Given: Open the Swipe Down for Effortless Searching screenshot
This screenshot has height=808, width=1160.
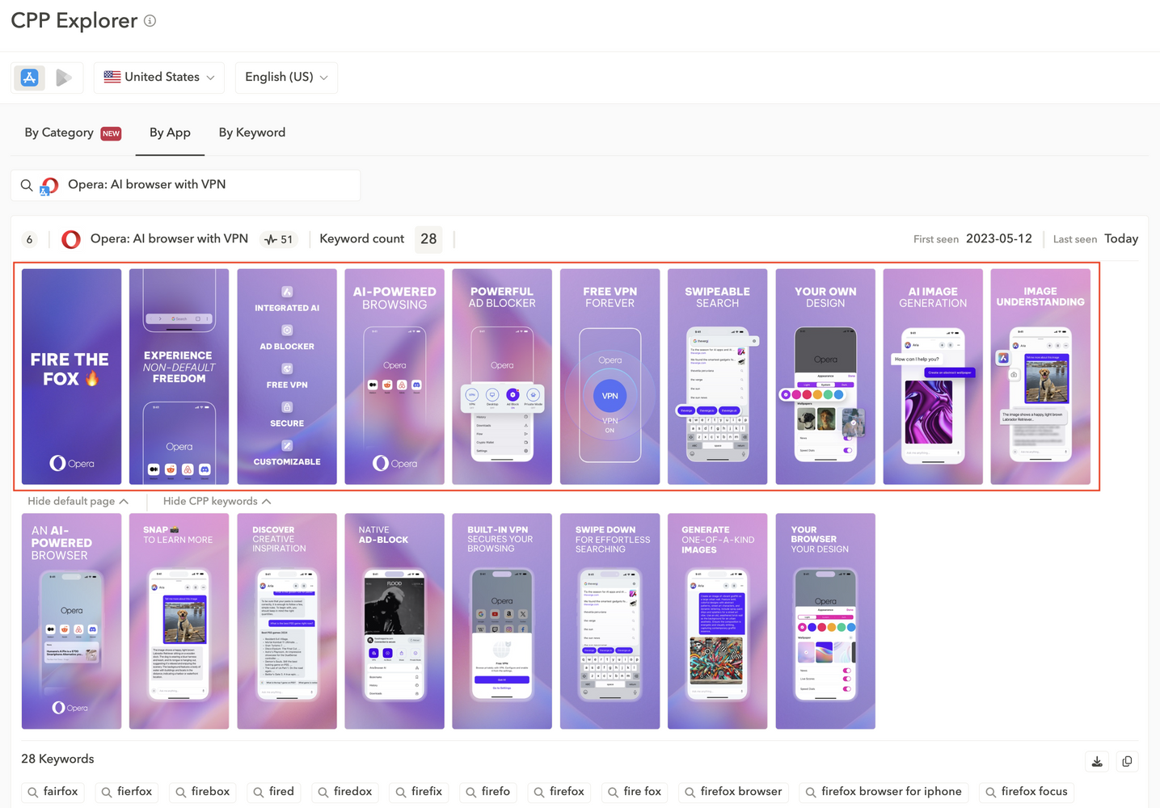Looking at the screenshot, I should click(610, 621).
